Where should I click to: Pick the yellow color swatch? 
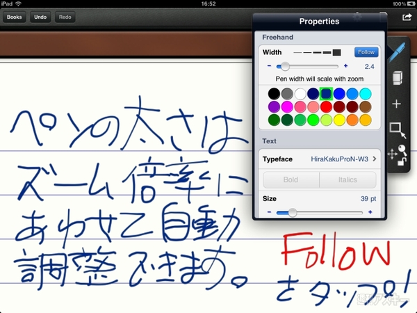[x=339, y=120]
